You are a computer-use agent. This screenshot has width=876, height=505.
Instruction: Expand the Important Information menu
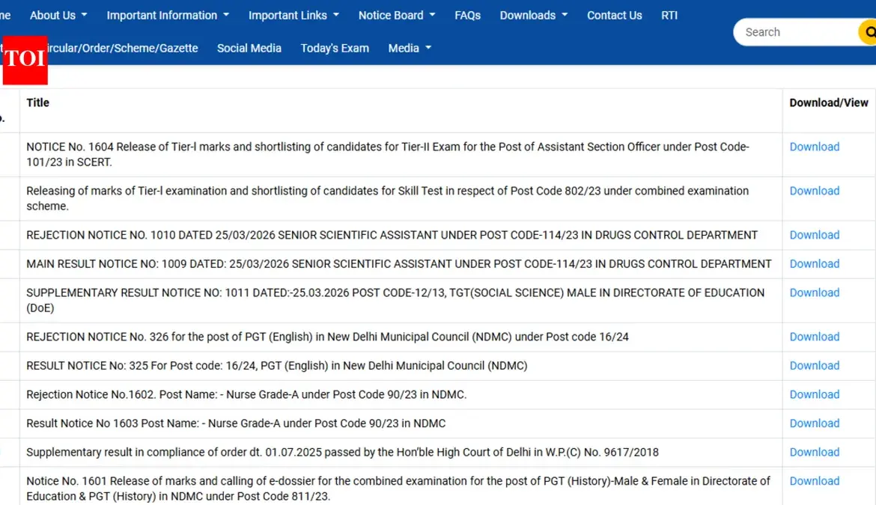pyautogui.click(x=168, y=16)
